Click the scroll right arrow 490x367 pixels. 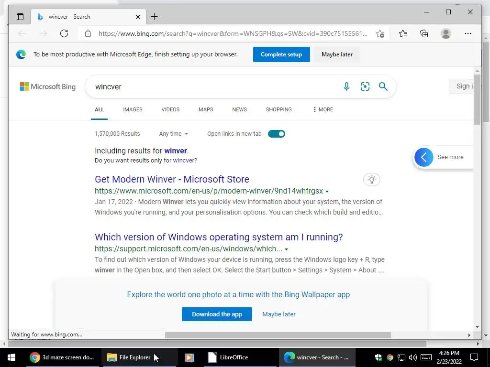[x=469, y=335]
